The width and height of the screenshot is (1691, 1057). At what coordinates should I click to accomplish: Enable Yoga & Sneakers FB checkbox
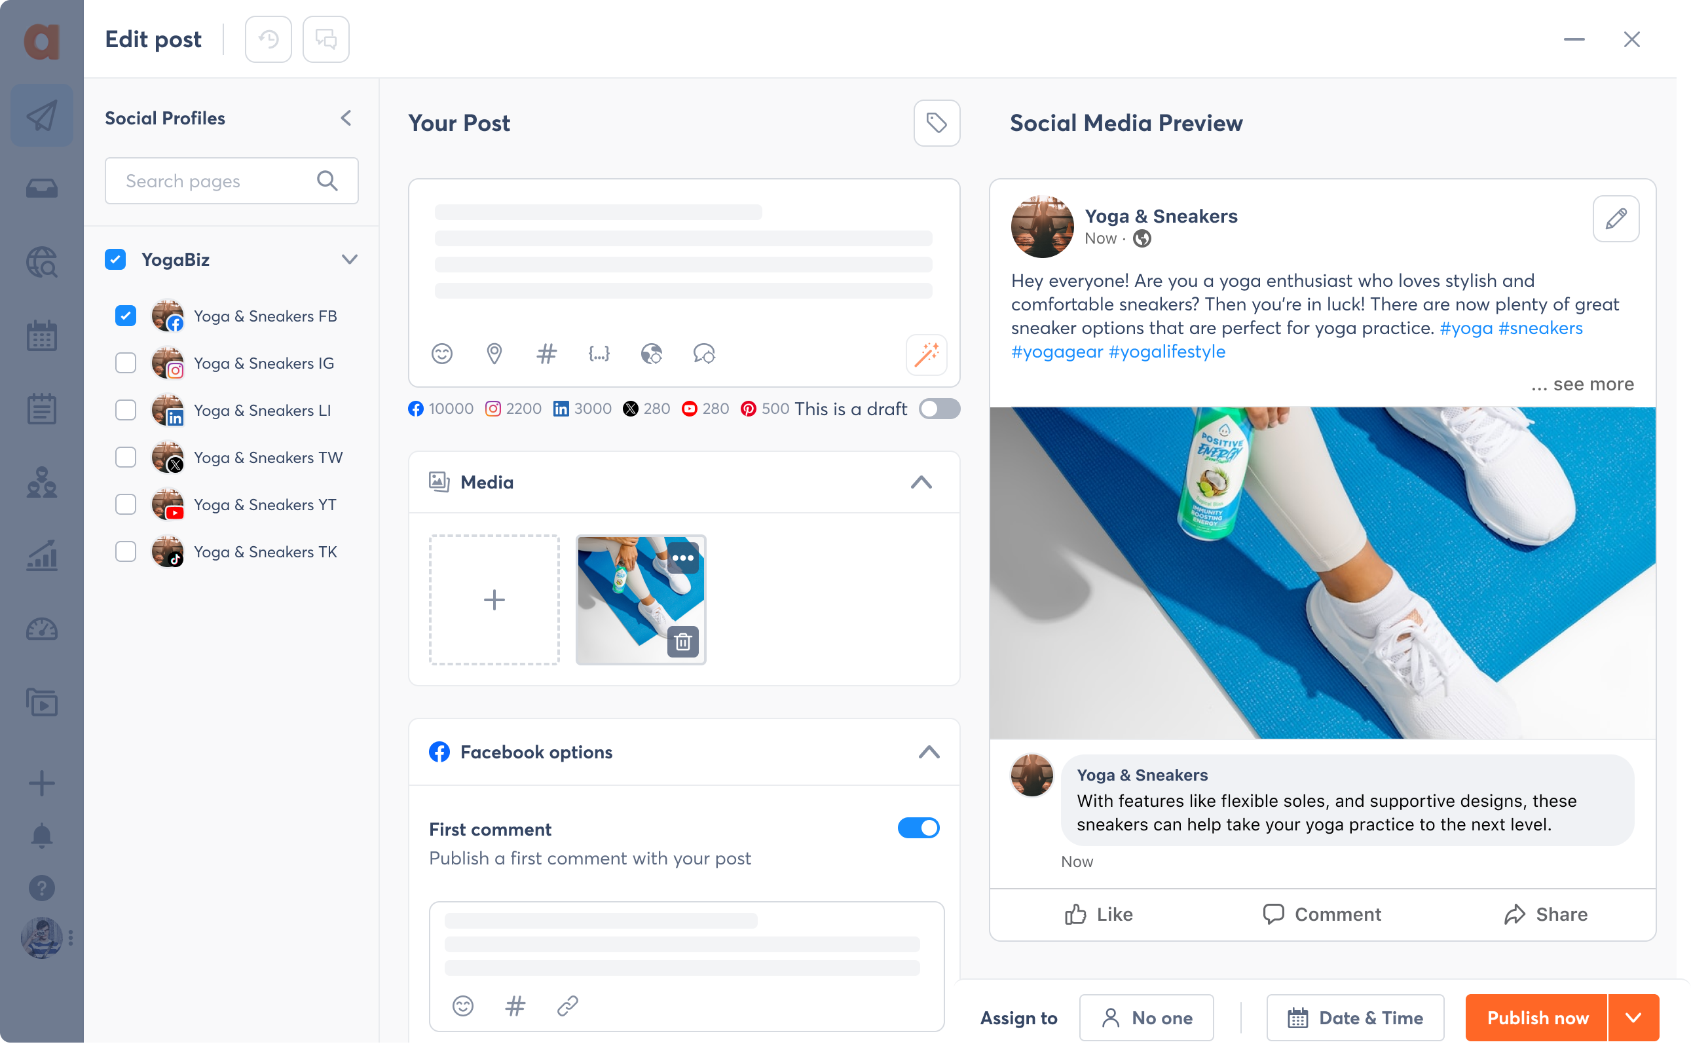[126, 314]
